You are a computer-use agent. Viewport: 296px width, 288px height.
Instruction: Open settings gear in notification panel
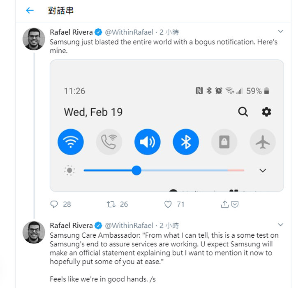click(266, 112)
